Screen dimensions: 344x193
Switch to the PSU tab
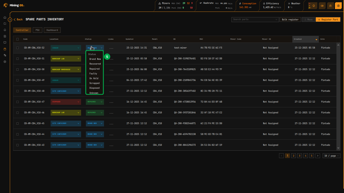[x=37, y=30]
